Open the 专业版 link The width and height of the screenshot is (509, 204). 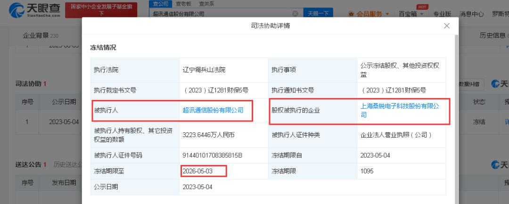click(x=442, y=14)
